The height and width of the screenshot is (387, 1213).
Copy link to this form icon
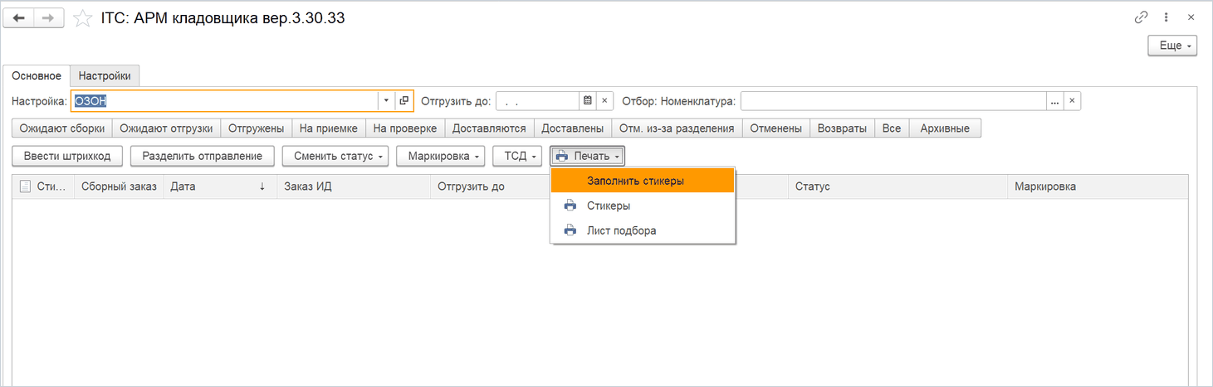point(1142,17)
